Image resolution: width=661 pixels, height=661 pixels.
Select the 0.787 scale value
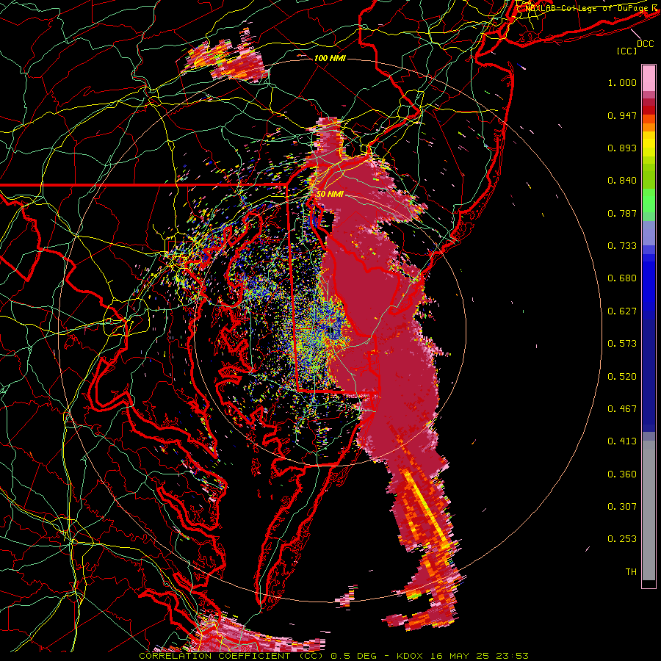[x=622, y=213]
